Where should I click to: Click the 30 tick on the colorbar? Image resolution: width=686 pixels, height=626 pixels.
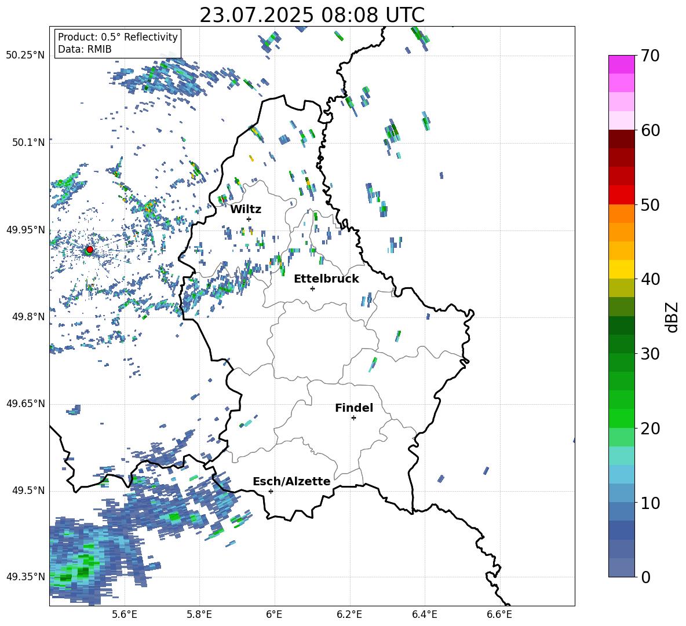(650, 354)
